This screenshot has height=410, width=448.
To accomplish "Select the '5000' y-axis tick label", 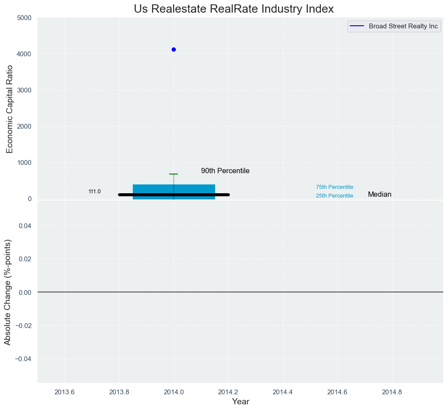I will (24, 18).
